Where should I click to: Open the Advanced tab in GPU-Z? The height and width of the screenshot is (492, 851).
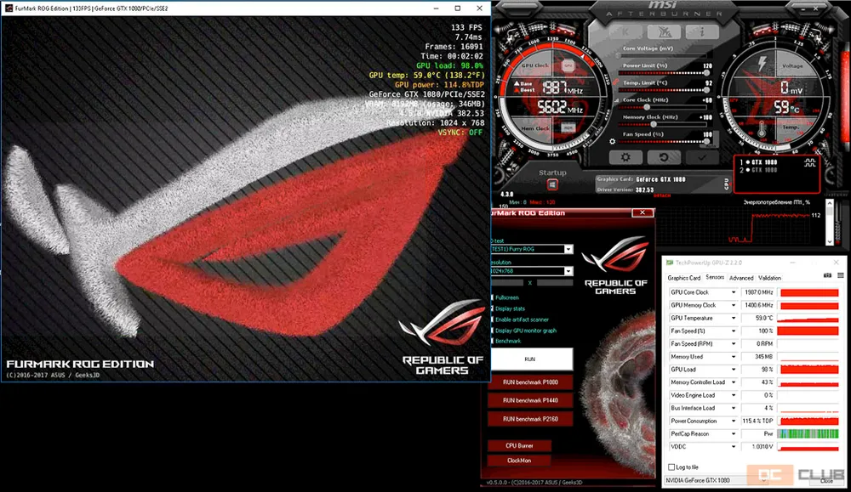click(x=741, y=278)
